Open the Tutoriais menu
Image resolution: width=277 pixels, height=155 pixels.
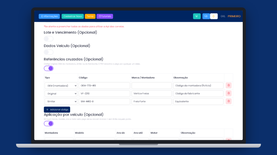(x=105, y=16)
